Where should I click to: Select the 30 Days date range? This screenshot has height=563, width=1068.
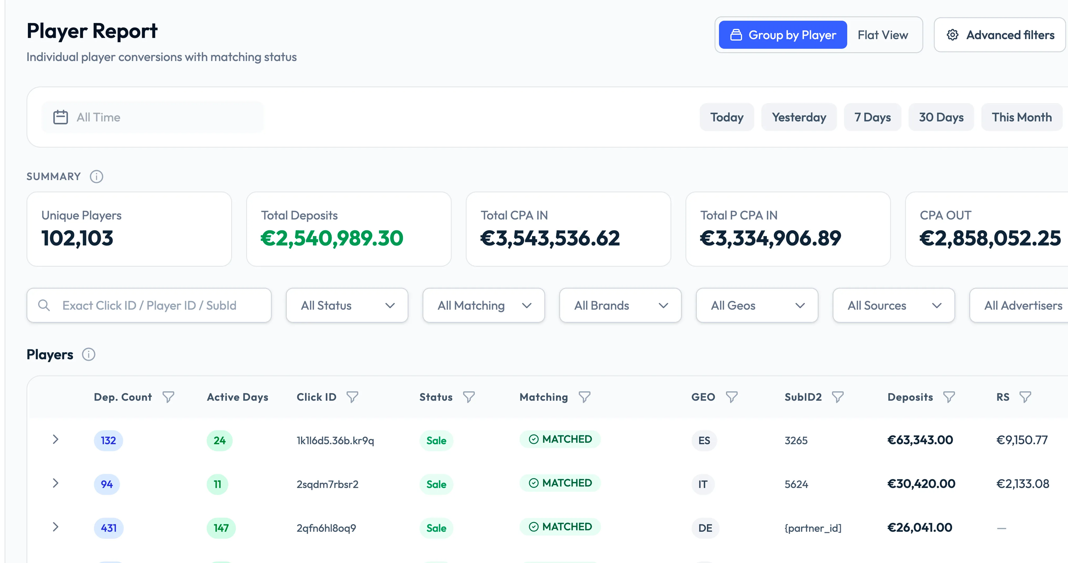(x=941, y=117)
